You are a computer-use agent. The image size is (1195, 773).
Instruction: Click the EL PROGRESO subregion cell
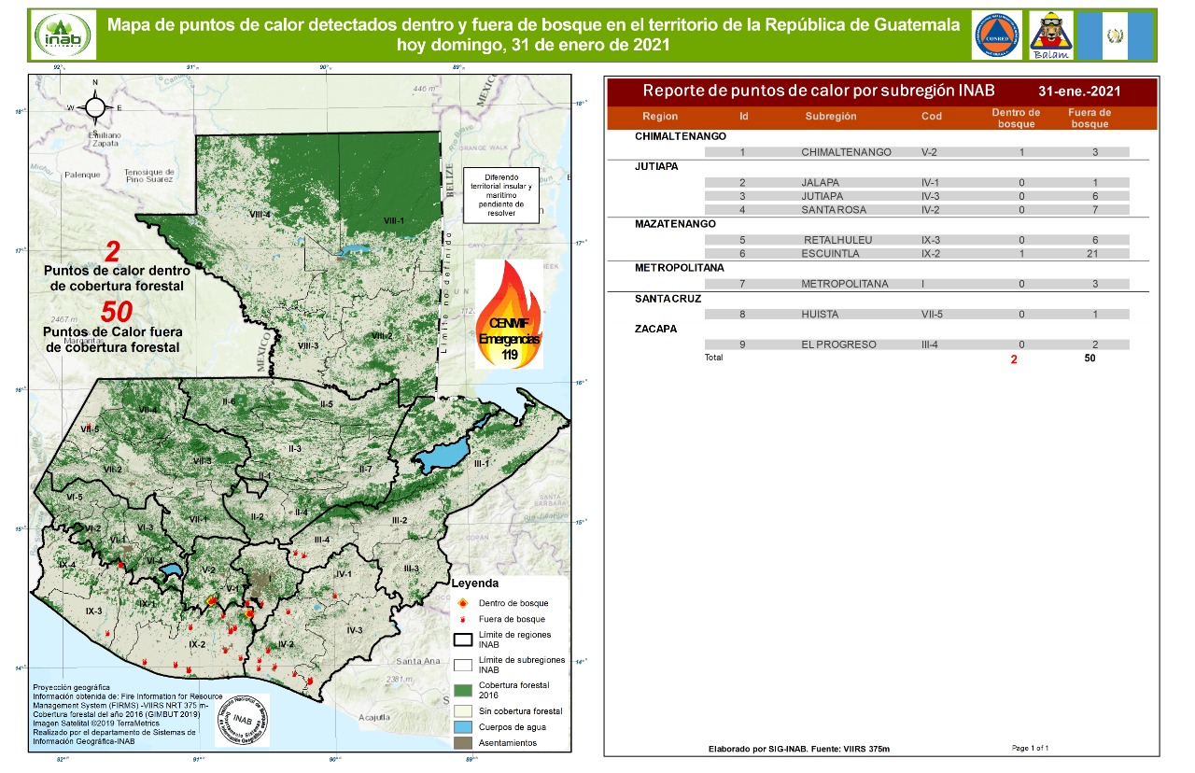tap(838, 344)
